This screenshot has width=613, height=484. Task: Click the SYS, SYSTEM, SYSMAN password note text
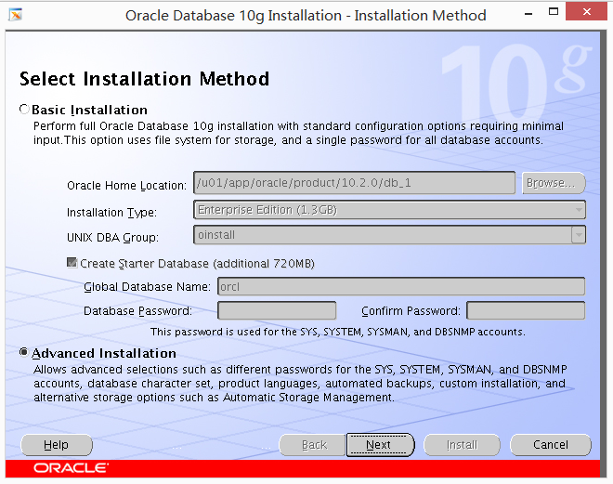338,332
